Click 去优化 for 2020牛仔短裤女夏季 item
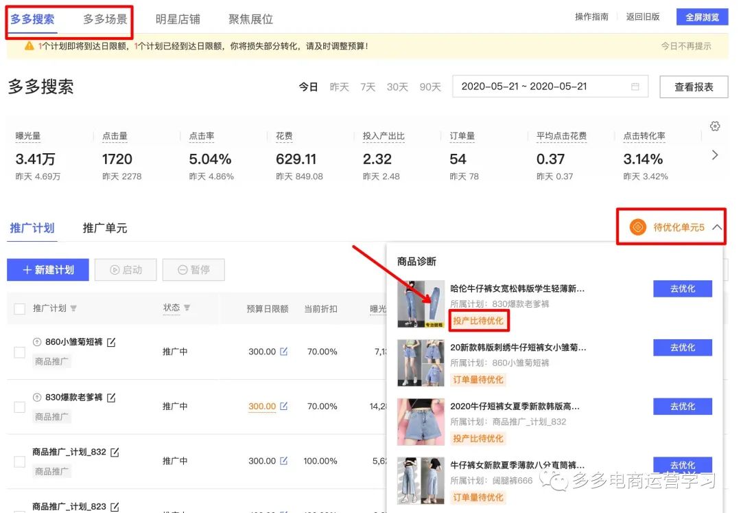The height and width of the screenshot is (513, 741). click(x=683, y=406)
